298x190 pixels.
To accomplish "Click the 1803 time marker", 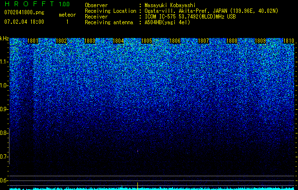I will [90, 41].
